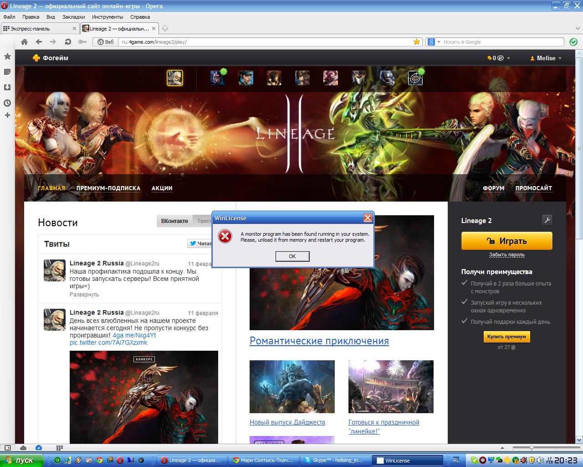This screenshot has height=467, width=583.
Task: Visit the ФОРУМ link
Action: pos(494,188)
